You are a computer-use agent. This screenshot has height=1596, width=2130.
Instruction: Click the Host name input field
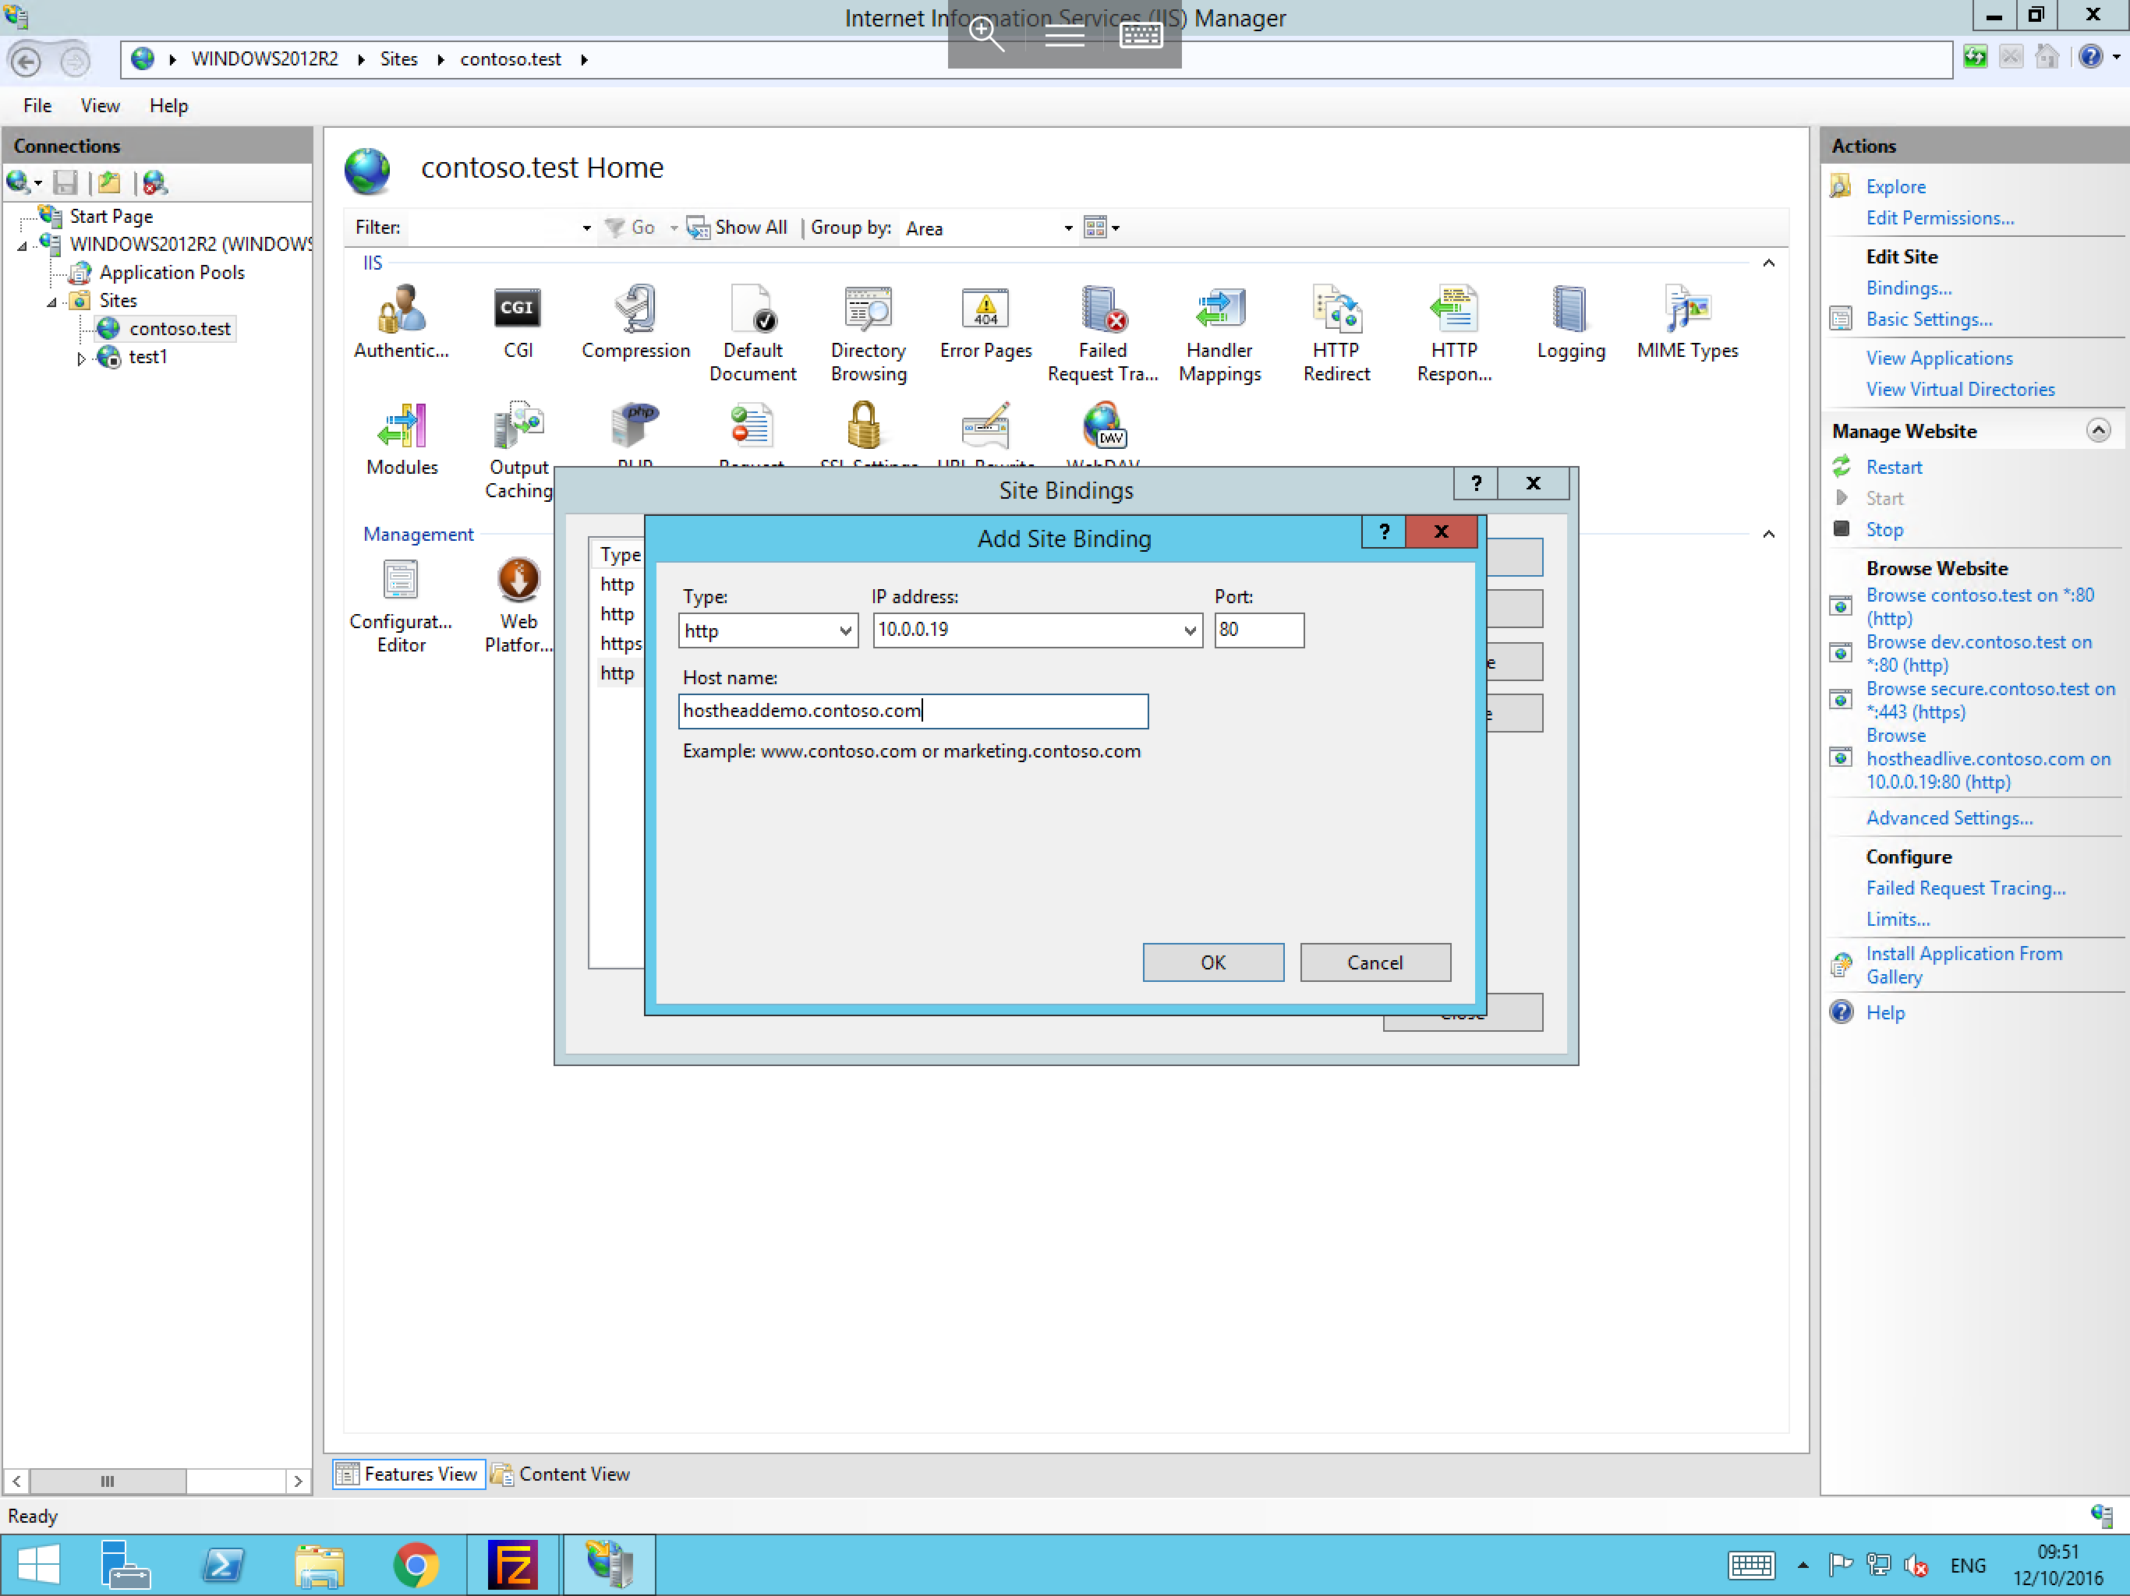click(914, 709)
